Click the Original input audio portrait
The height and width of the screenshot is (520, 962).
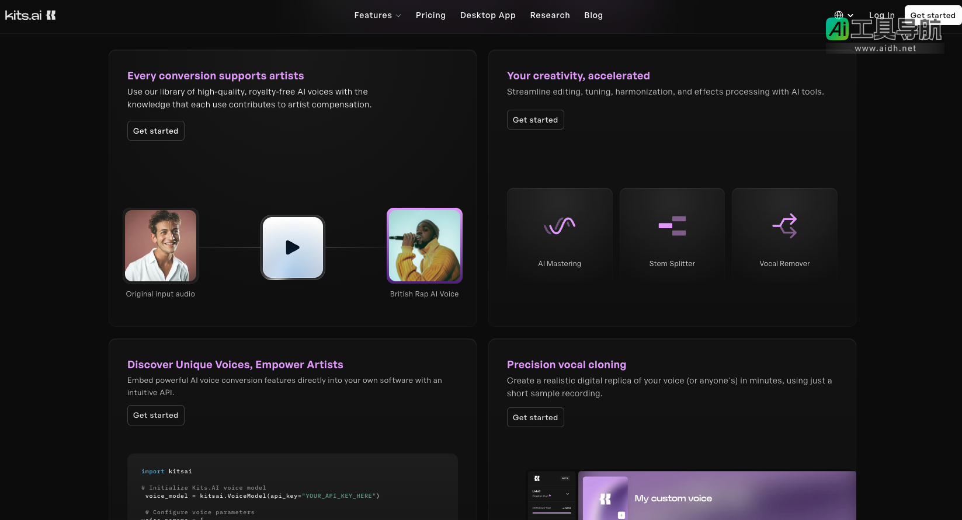point(161,246)
